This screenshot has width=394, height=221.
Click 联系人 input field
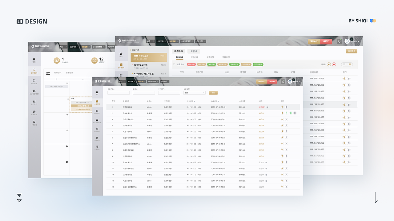144,93
